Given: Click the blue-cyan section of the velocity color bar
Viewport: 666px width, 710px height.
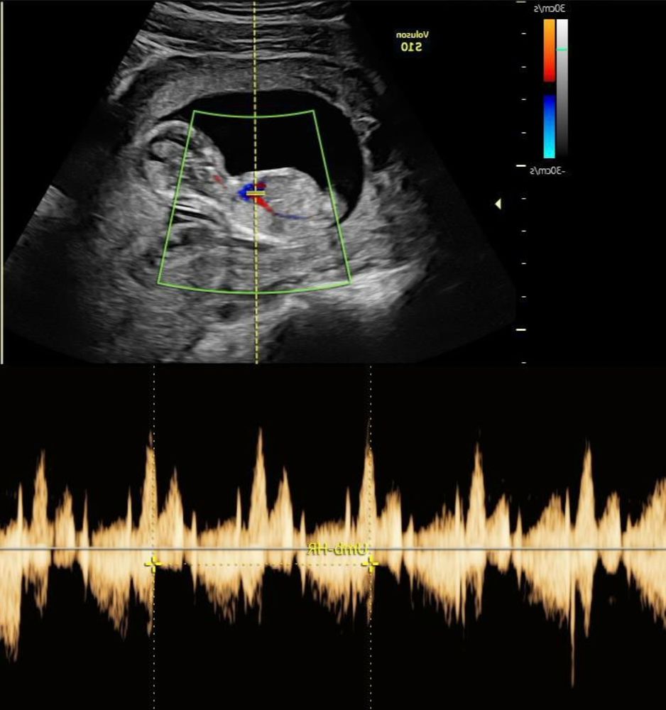Looking at the screenshot, I should click(x=550, y=126).
